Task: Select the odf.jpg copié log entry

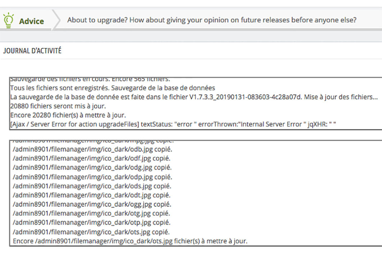Action: coord(91,158)
